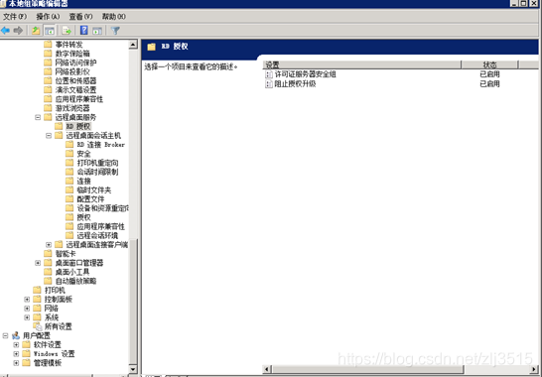The width and height of the screenshot is (542, 377).
Task: Click the tree pane scroll down arrow
Action: (x=133, y=369)
